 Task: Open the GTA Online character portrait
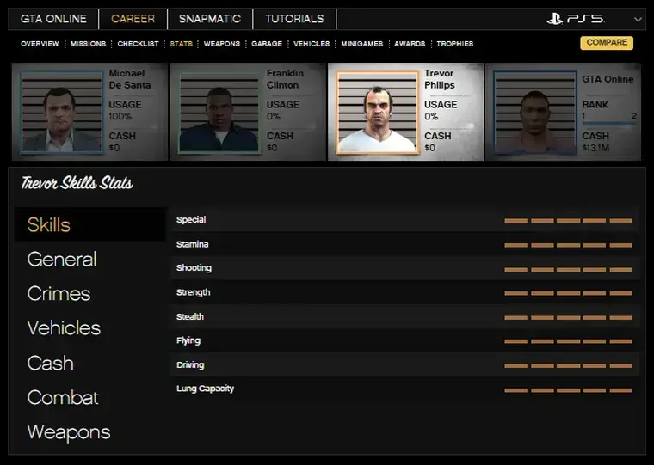[x=534, y=112]
